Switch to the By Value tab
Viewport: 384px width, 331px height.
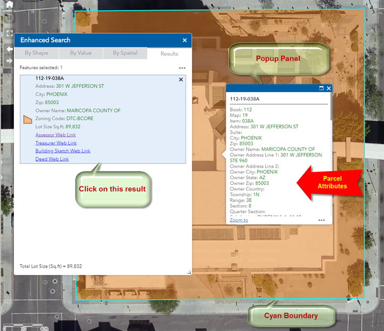point(81,53)
